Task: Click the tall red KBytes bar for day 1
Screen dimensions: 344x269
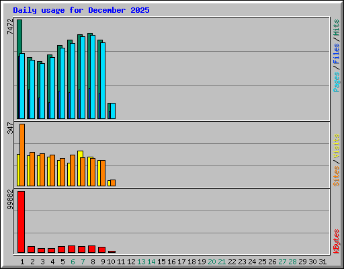Action: (x=21, y=222)
